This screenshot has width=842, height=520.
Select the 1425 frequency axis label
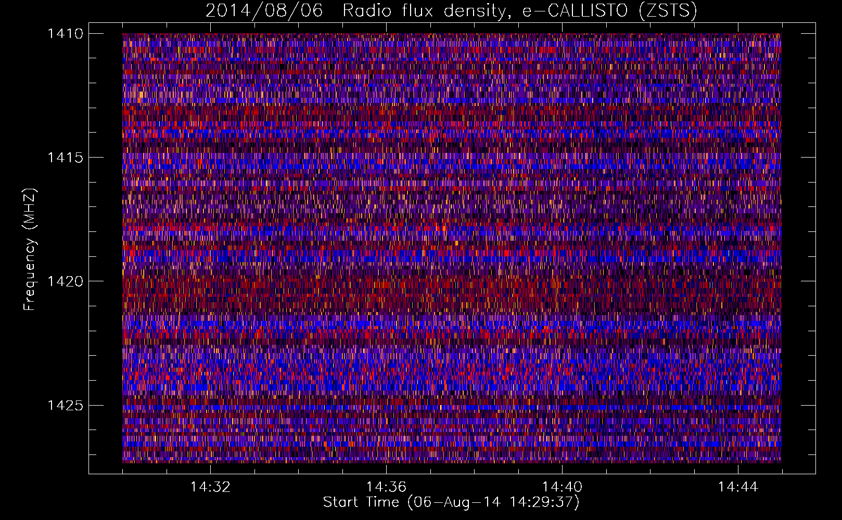click(66, 405)
